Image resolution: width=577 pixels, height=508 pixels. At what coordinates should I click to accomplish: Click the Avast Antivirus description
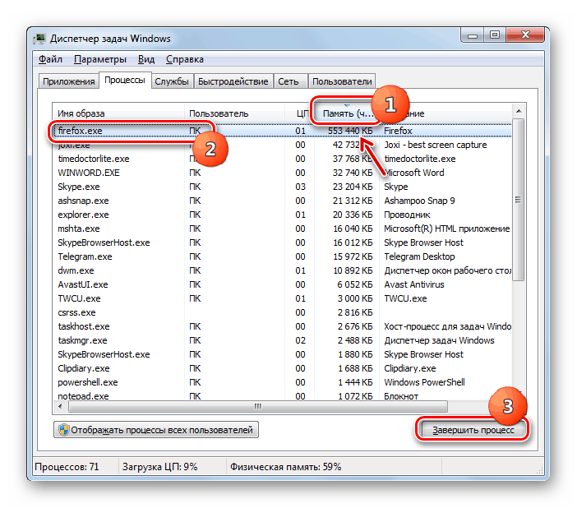(x=414, y=285)
